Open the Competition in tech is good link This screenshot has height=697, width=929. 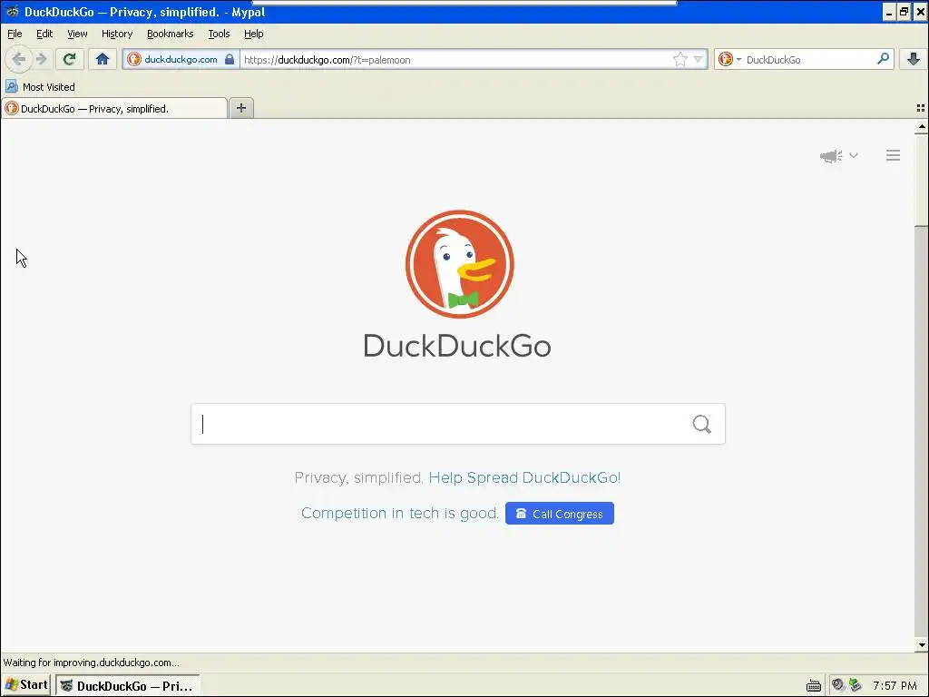[x=400, y=514]
